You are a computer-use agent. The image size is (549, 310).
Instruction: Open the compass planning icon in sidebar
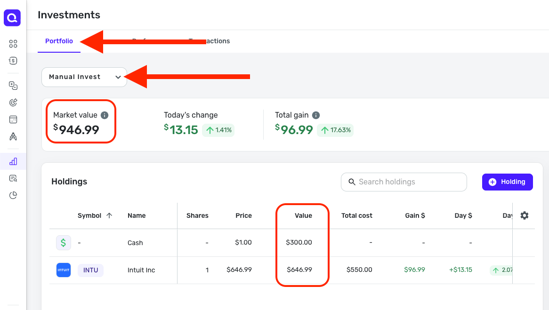pos(13,136)
